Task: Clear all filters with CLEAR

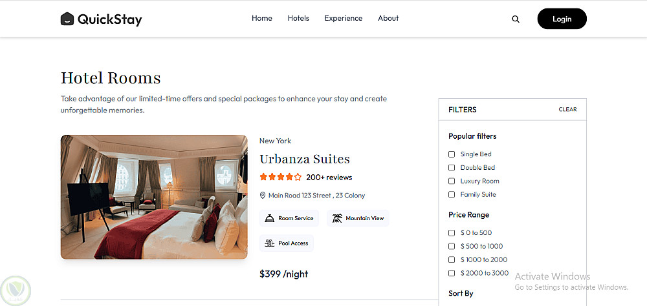Action: coord(567,110)
